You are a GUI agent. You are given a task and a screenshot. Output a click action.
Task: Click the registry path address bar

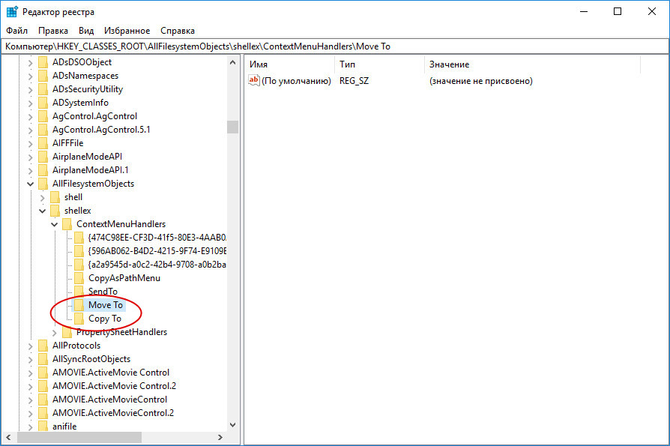(x=335, y=46)
